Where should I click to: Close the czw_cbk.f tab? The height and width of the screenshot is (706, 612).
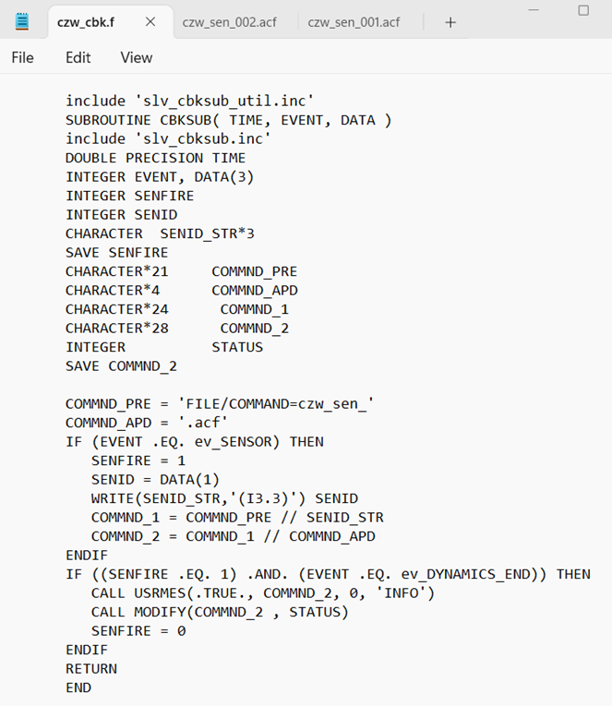pyautogui.click(x=150, y=21)
